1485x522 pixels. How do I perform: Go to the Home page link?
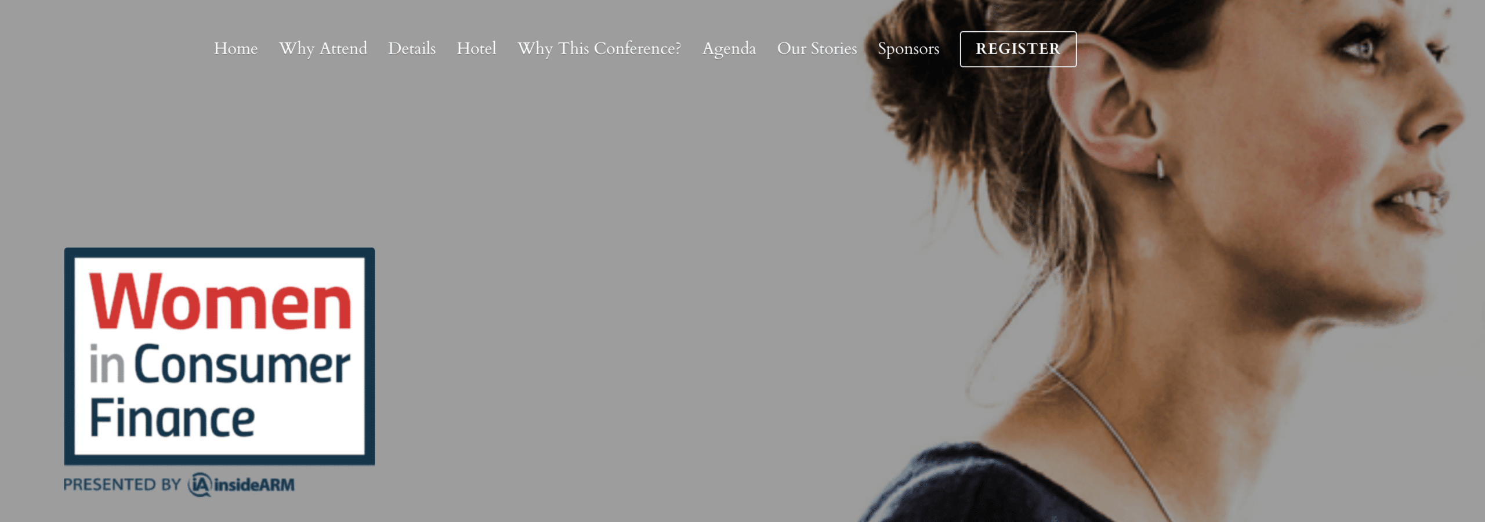(x=236, y=49)
